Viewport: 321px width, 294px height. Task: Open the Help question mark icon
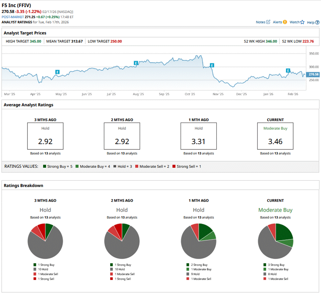coord(317,22)
